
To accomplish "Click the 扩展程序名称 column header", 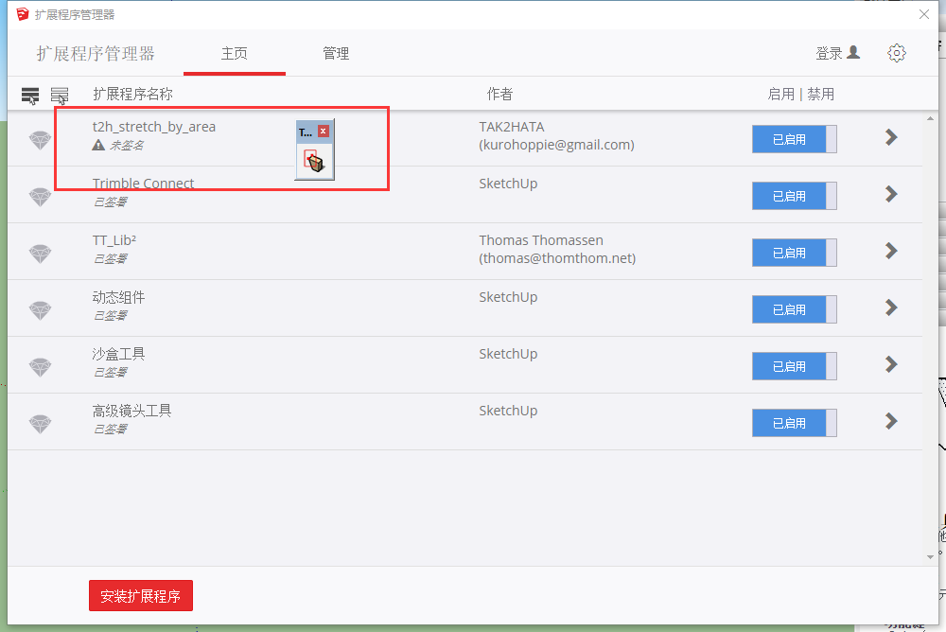I will [x=132, y=95].
